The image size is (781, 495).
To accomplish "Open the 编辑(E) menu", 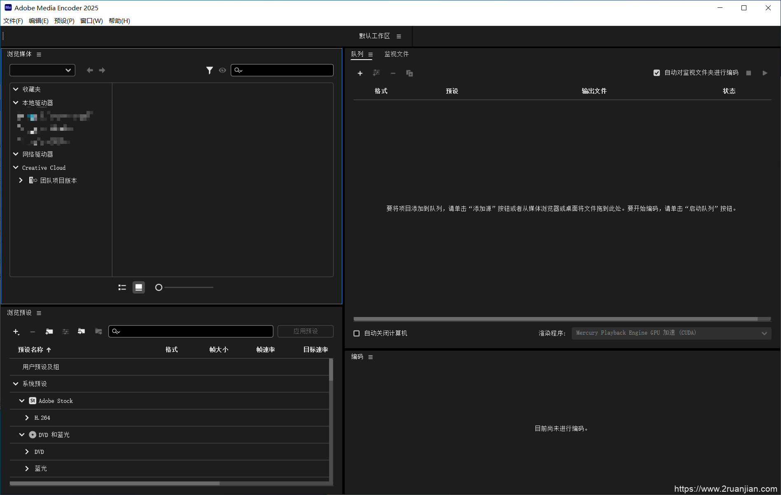I will click(39, 21).
